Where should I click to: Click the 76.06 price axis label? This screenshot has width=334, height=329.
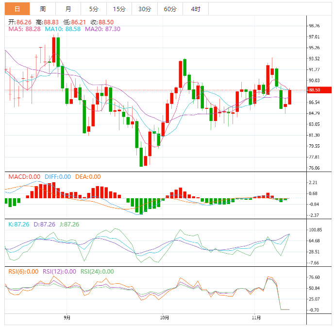pos(314,168)
